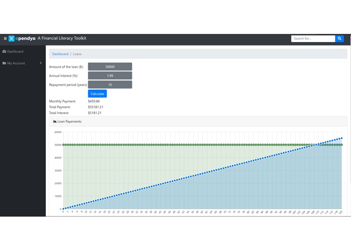Click the blue search magnifier button

pyautogui.click(x=339, y=38)
